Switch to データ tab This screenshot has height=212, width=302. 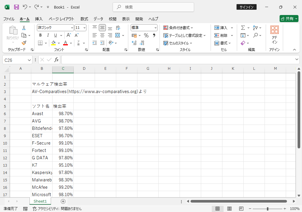pos(99,19)
